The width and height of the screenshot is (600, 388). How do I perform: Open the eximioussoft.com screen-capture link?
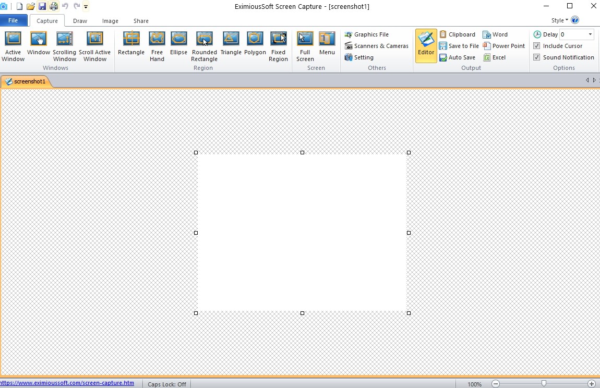pos(67,383)
